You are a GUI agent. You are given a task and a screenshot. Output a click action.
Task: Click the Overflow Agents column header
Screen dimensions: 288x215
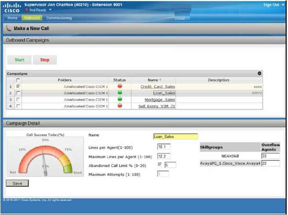click(270, 147)
